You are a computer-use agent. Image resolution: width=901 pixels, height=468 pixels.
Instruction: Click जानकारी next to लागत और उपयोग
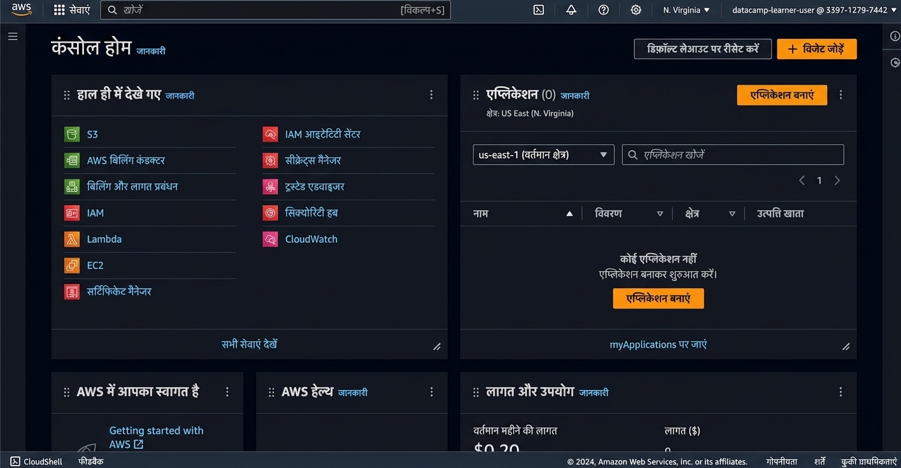tap(593, 393)
